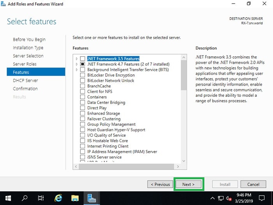The height and width of the screenshot is (205, 273).
Task: Check the Failover Clustering feature
Action: 82,119
